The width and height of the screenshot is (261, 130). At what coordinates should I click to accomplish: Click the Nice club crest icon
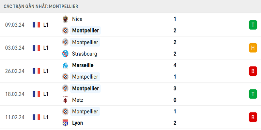pos(65,19)
